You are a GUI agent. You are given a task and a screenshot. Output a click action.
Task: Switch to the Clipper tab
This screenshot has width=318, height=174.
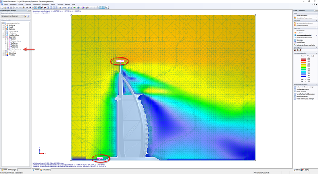coord(305,170)
